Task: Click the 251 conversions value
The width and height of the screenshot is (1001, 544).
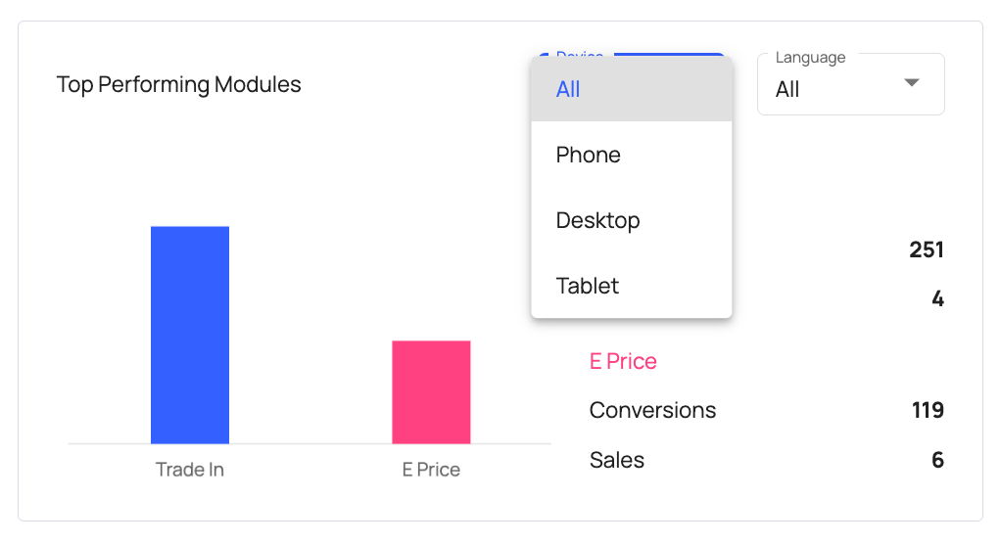Action: [x=926, y=249]
